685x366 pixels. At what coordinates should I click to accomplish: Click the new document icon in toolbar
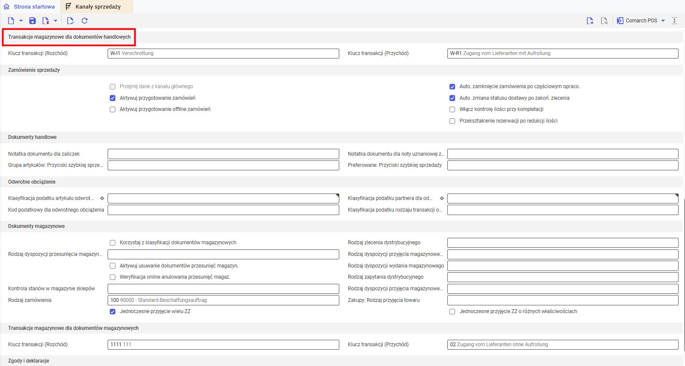tap(11, 21)
